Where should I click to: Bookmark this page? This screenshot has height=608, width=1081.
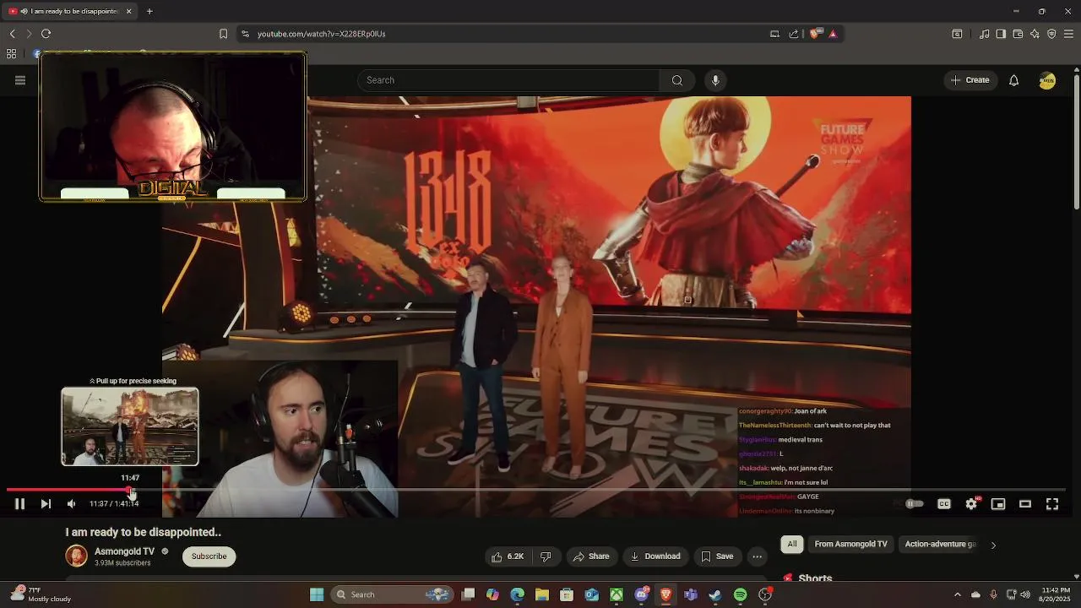click(x=223, y=34)
